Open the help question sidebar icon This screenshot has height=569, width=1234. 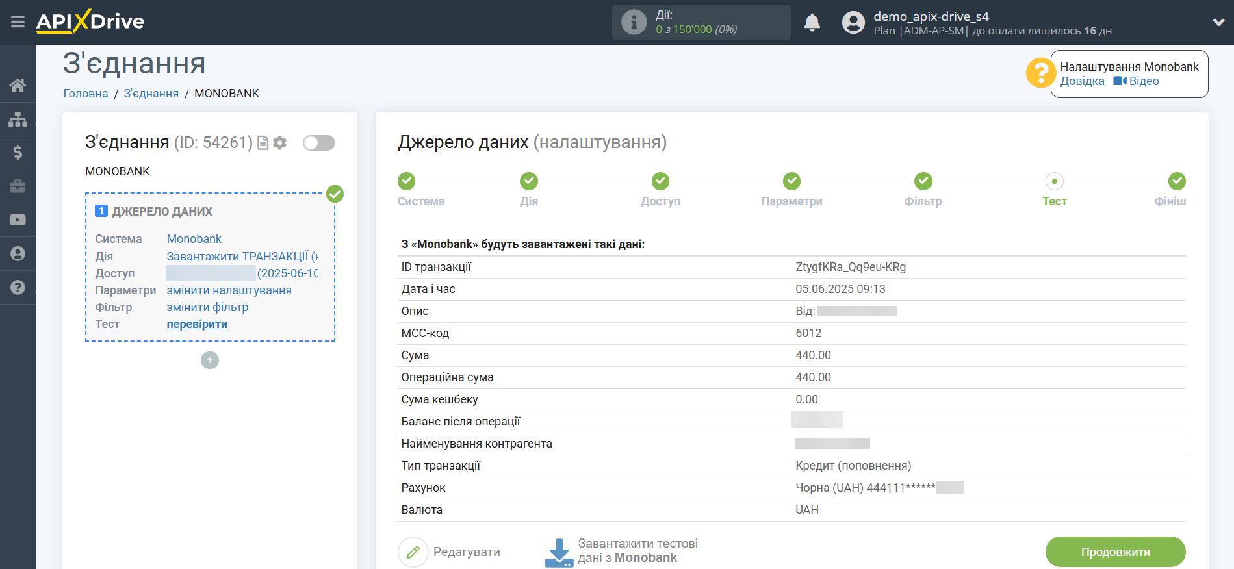click(18, 287)
